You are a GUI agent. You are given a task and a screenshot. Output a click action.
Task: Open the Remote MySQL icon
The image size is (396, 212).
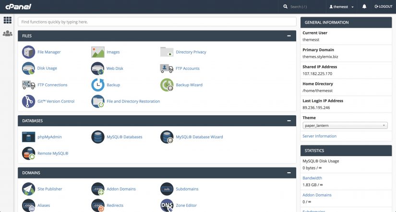[28, 153]
